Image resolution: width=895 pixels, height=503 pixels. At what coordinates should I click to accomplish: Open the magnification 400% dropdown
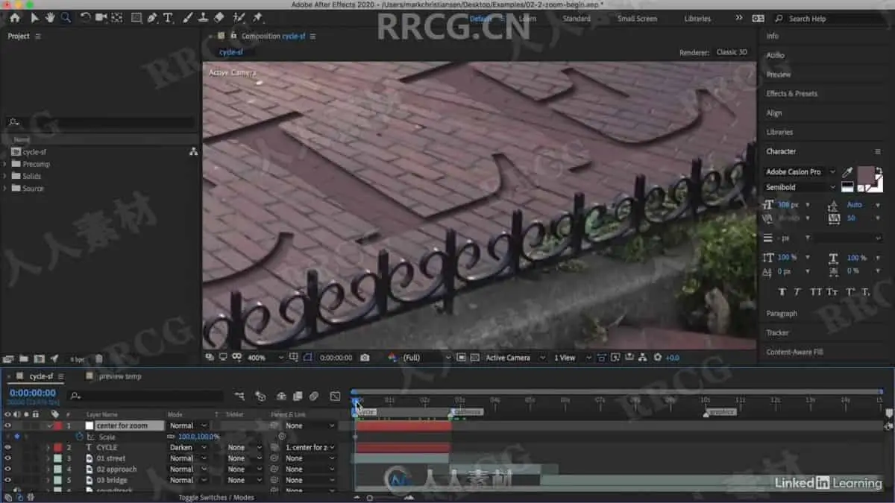pos(266,358)
